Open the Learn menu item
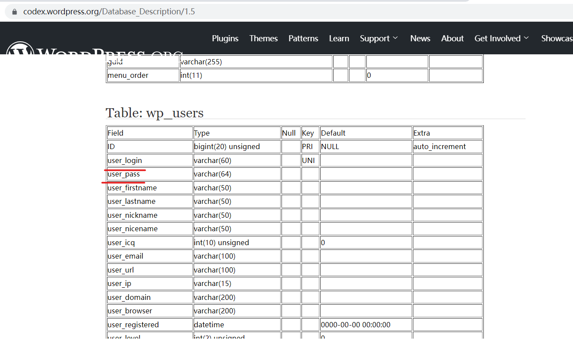The height and width of the screenshot is (339, 573). click(339, 38)
